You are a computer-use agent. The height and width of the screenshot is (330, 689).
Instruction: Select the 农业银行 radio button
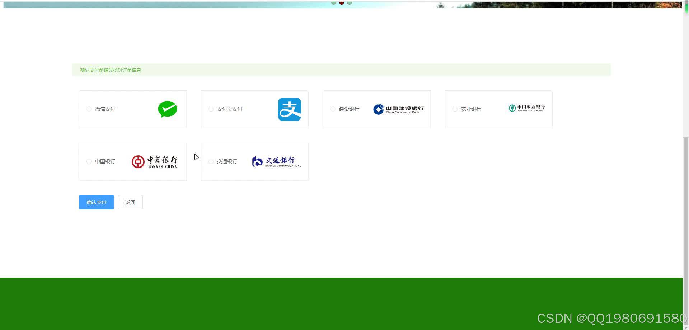(455, 109)
